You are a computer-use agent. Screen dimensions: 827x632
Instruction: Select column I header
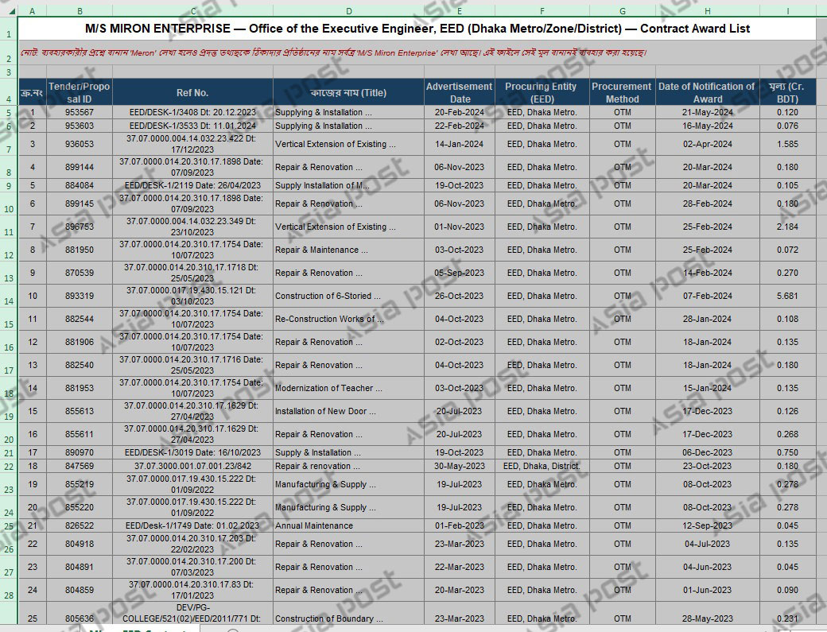(788, 11)
